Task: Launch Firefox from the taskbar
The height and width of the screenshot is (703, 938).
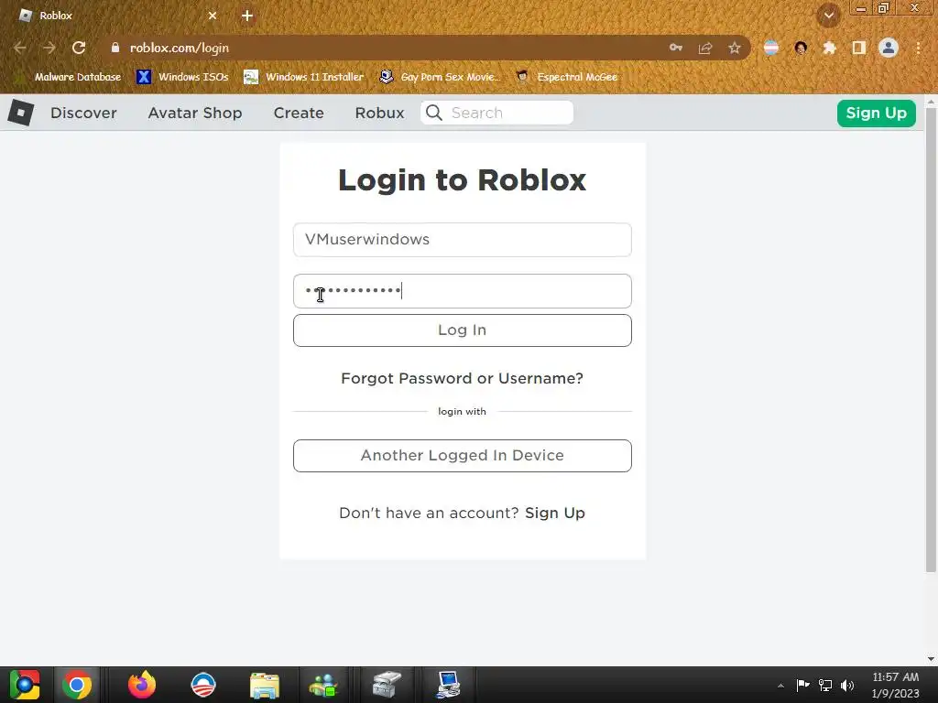Action: point(142,685)
